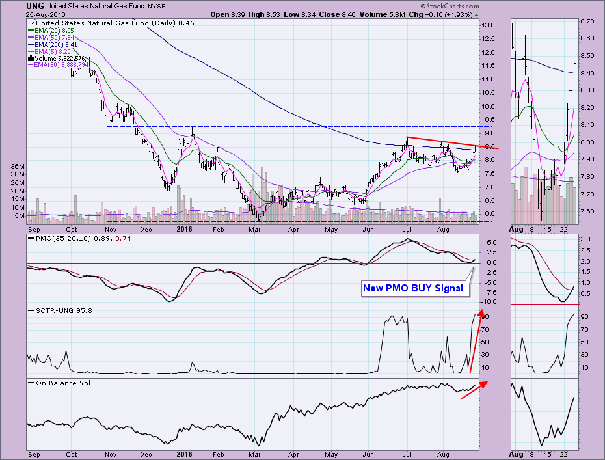Click the EMA(200) 8.41 legend entry
This screenshot has height=460, width=605.
point(52,44)
